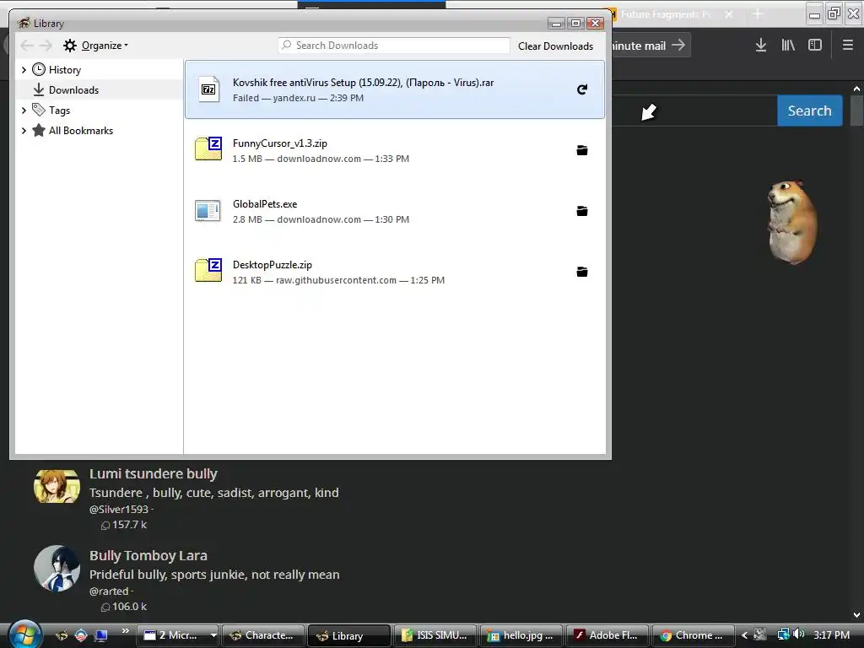
Task: Click the Clear Downloads button
Action: point(555,46)
